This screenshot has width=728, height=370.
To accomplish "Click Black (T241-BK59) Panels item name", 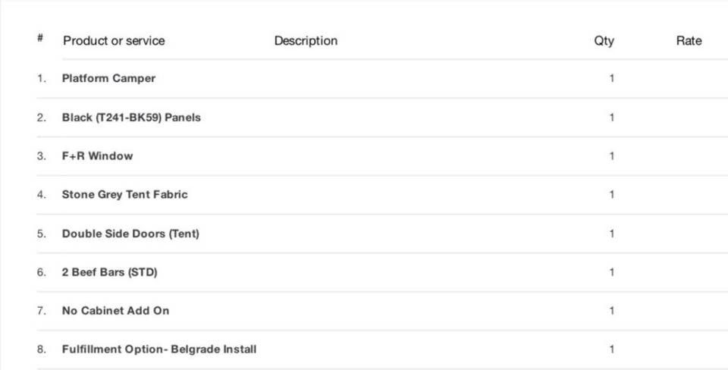I will click(131, 118).
